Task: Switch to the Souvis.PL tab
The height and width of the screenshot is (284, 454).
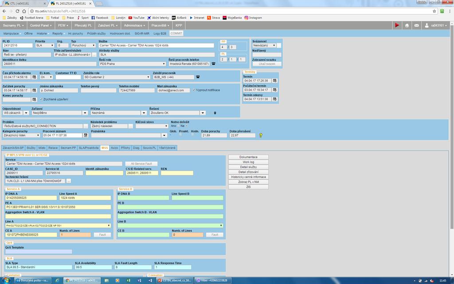Action: (x=149, y=148)
